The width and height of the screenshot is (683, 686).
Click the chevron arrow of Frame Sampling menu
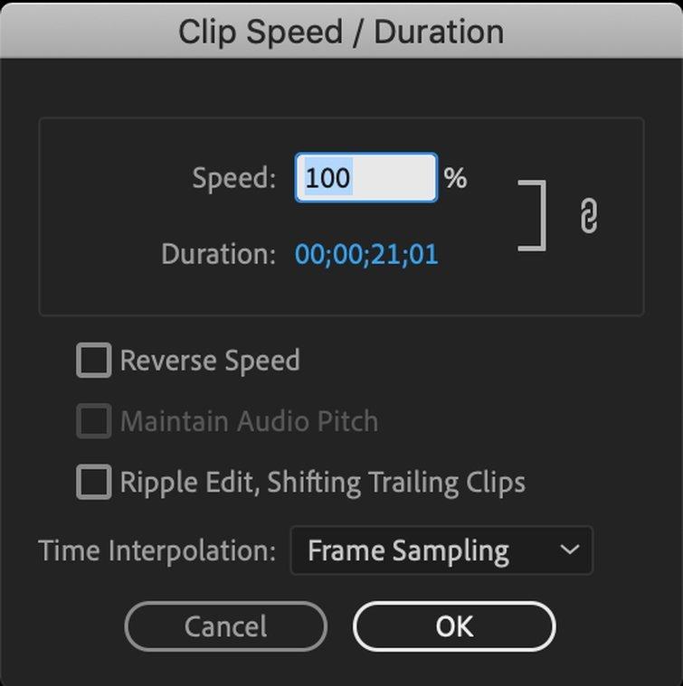pos(570,550)
